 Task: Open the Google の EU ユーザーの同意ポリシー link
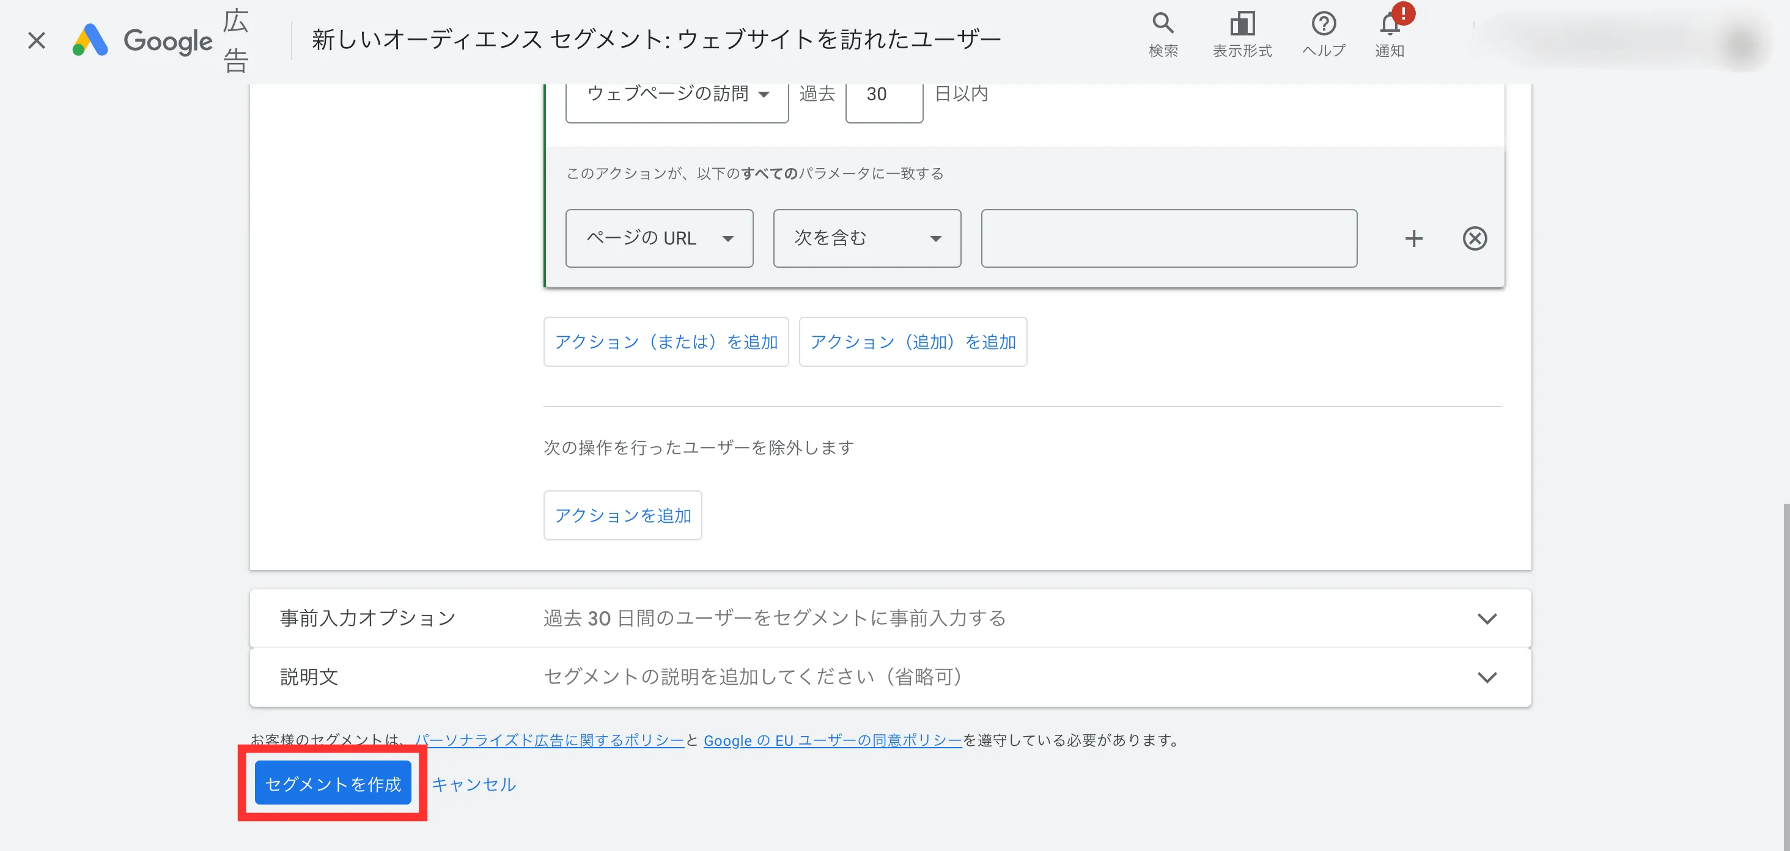[832, 740]
